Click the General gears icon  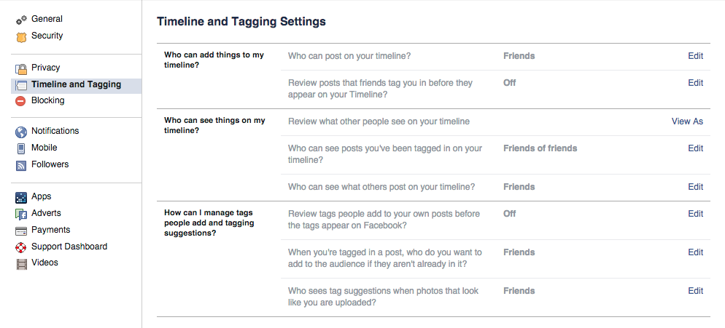tap(21, 20)
